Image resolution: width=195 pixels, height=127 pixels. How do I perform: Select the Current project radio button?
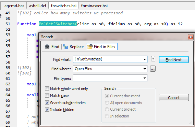click(107, 109)
